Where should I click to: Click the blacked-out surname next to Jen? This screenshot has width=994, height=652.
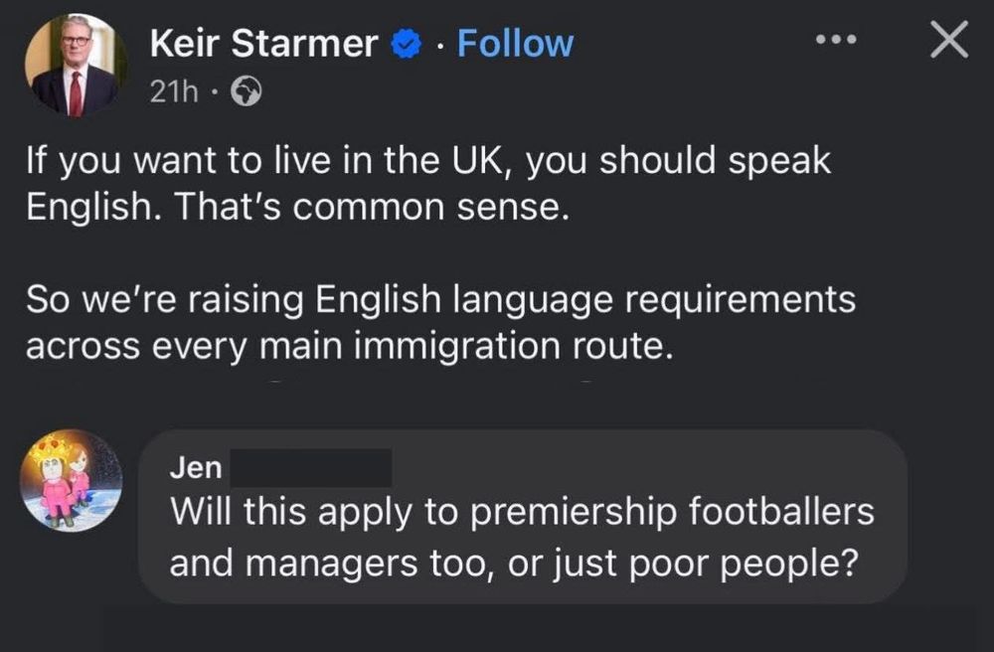[x=310, y=466]
